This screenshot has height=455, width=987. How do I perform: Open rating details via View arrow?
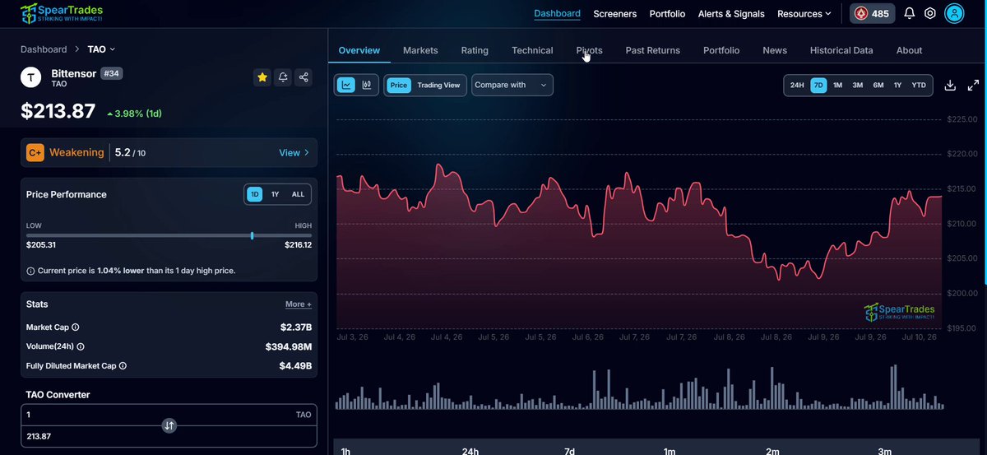[294, 152]
